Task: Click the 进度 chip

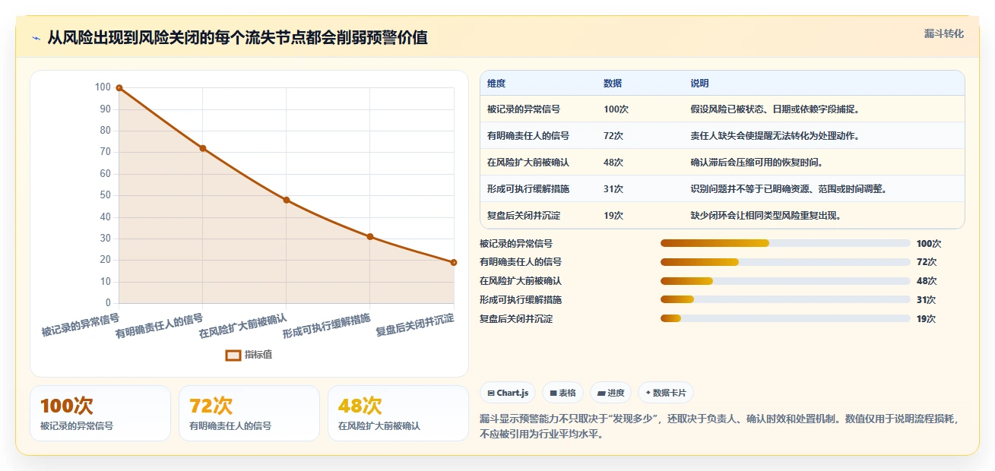Action: (x=610, y=393)
